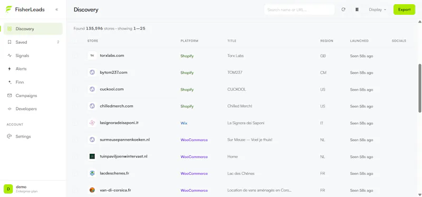Screen dimensions: 422x197
Task: Click the Discovery grid icon in sidebar
Action: [x=9, y=29]
